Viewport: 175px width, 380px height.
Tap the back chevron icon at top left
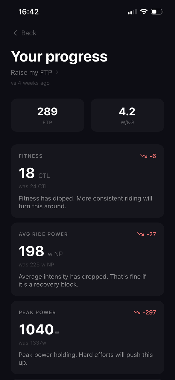click(15, 33)
